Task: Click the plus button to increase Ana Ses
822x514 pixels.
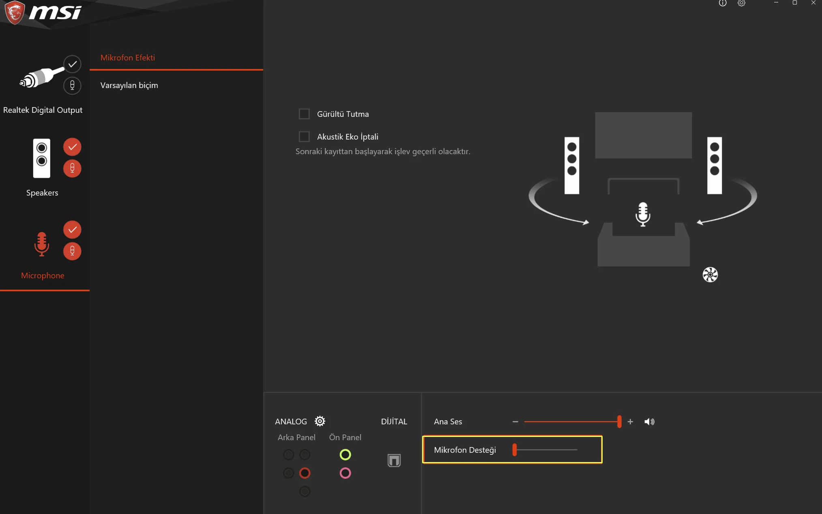Action: (x=630, y=422)
